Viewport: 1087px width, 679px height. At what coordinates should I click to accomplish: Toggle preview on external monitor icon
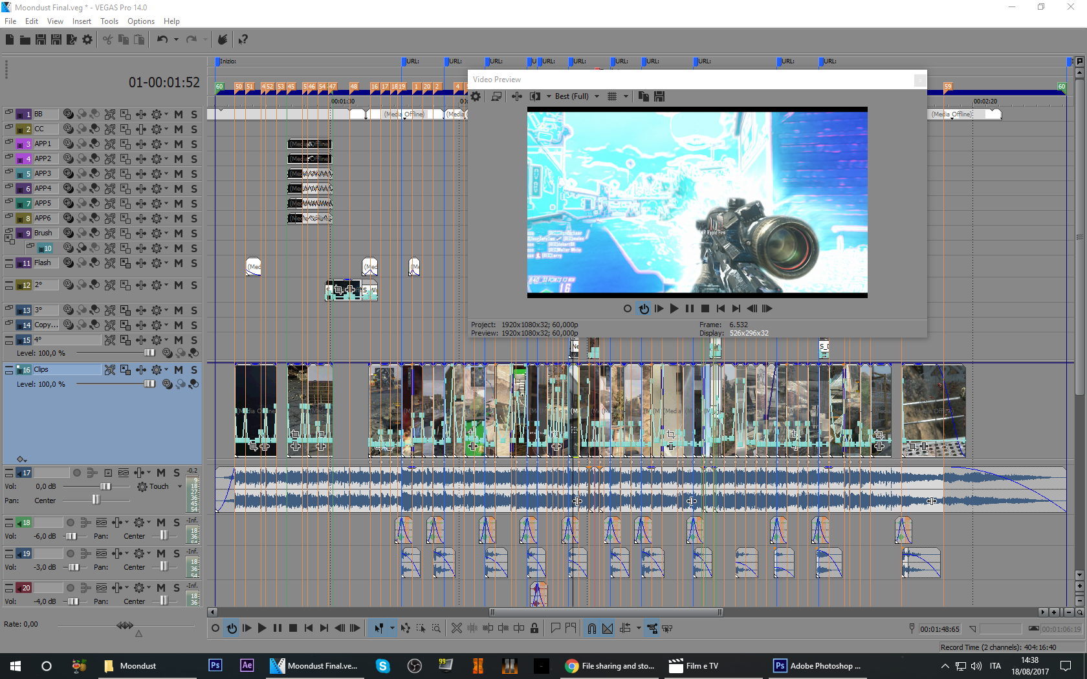click(x=496, y=96)
